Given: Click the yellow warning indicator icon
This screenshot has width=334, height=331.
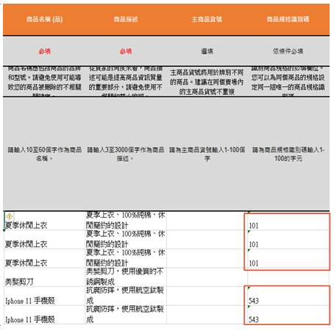Looking at the screenshot, I should point(10,216).
